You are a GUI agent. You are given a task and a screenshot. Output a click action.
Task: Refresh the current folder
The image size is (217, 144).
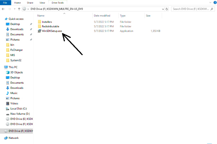(x=167, y=9)
